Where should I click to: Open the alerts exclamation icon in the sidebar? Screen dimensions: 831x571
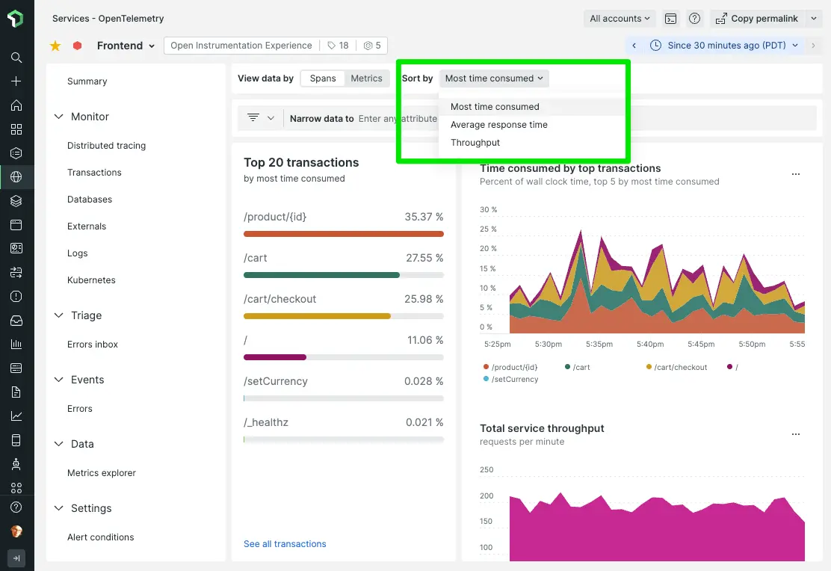tap(16, 296)
